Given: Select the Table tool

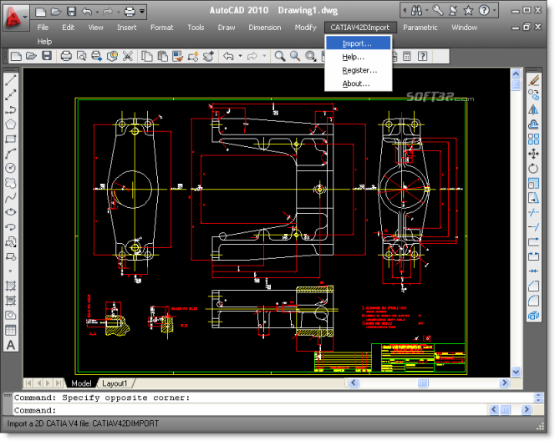Looking at the screenshot, I should [11, 330].
